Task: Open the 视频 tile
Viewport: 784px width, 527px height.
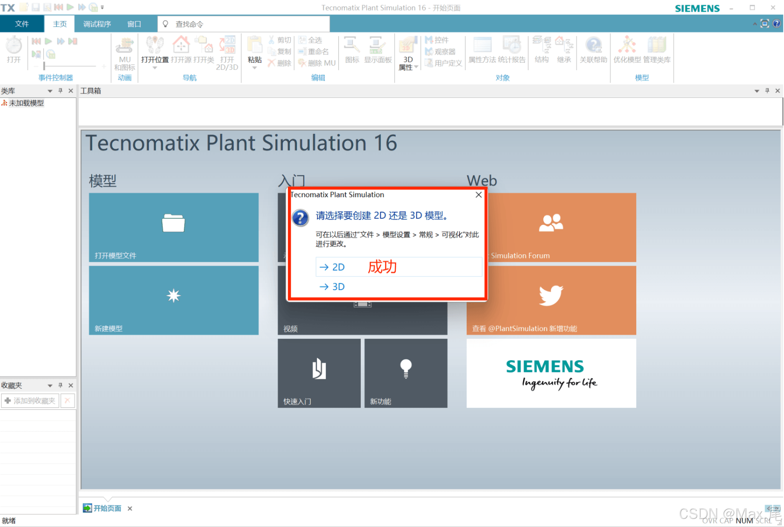Action: 362,319
